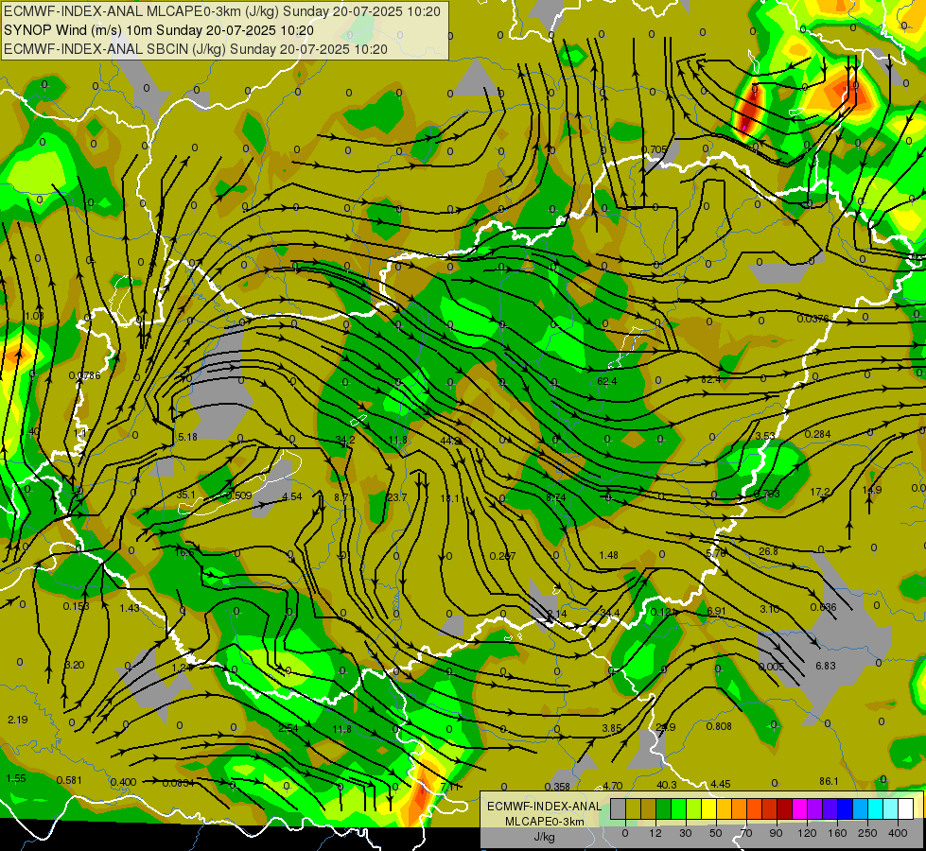Click the map value 0.0786
Screen dimensions: 926x851
pyautogui.click(x=84, y=375)
